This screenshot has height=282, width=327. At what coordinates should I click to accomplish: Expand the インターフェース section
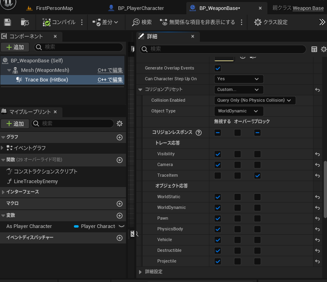[3, 192]
